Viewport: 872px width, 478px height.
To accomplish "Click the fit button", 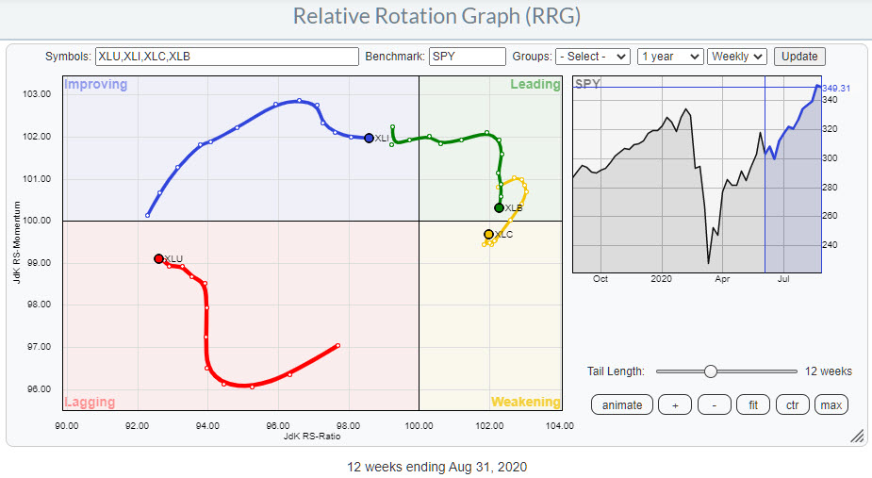I will click(x=752, y=404).
